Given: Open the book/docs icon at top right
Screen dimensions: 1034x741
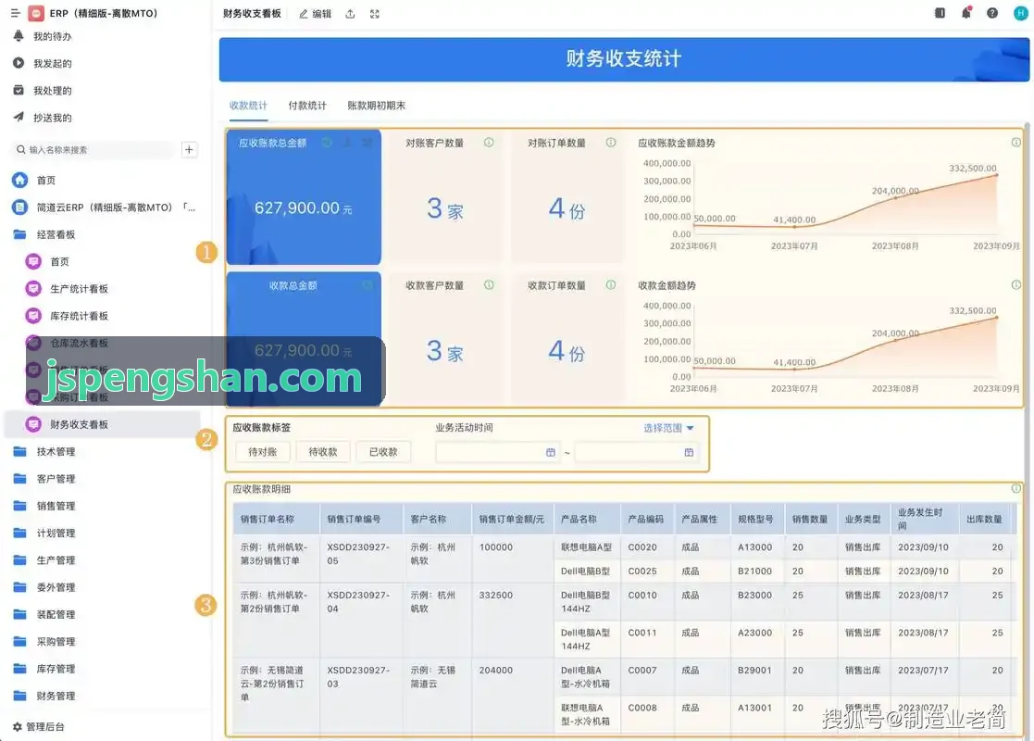Looking at the screenshot, I should [x=940, y=13].
